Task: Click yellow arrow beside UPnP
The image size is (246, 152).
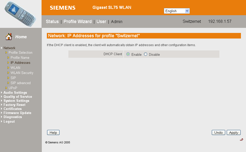Action: pos(6,88)
